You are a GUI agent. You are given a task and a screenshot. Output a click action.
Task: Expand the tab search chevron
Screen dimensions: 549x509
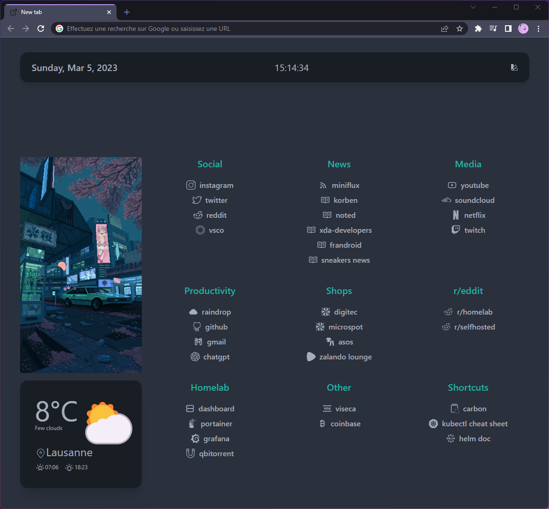tap(473, 7)
